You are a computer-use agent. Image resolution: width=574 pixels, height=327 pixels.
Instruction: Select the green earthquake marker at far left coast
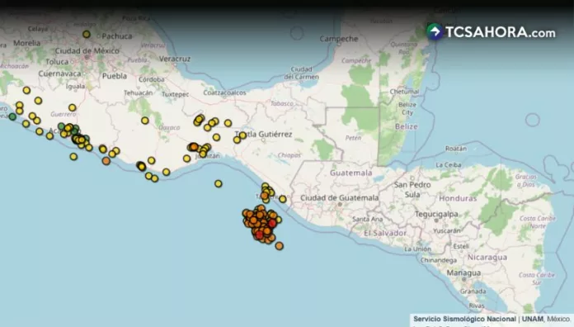(x=12, y=116)
